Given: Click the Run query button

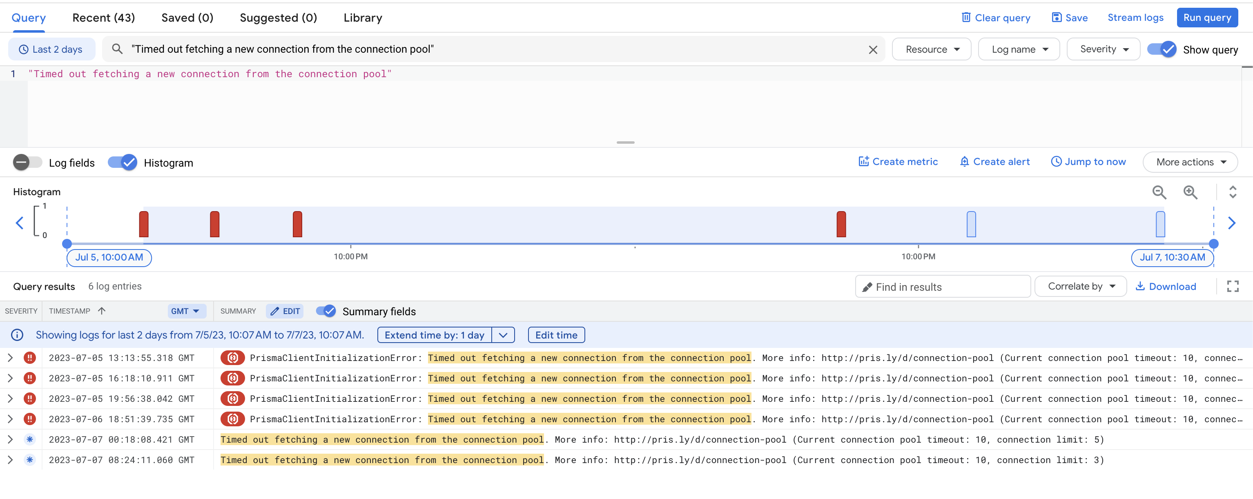Looking at the screenshot, I should click(1207, 18).
